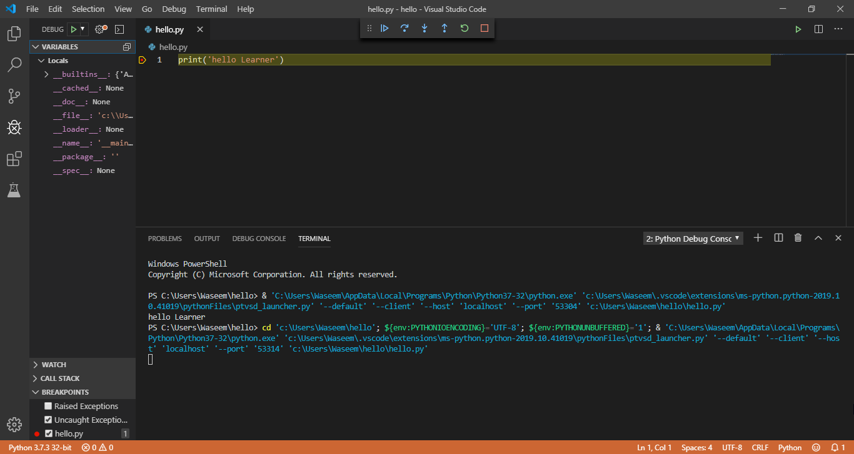Collapse all variables icon
This screenshot has width=854, height=454.
click(x=127, y=47)
